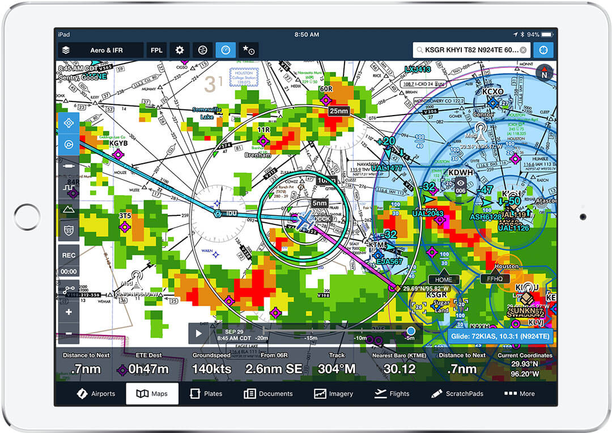Open the profile view waveform icon
The width and height of the screenshot is (612, 433).
[x=69, y=187]
